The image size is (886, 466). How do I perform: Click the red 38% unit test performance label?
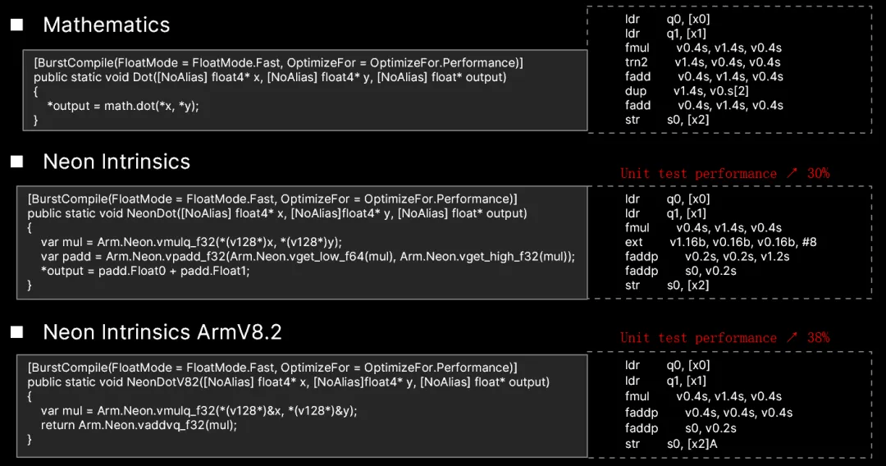[x=724, y=337]
